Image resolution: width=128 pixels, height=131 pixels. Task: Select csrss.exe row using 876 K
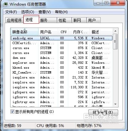pyautogui.click(x=62, y=48)
